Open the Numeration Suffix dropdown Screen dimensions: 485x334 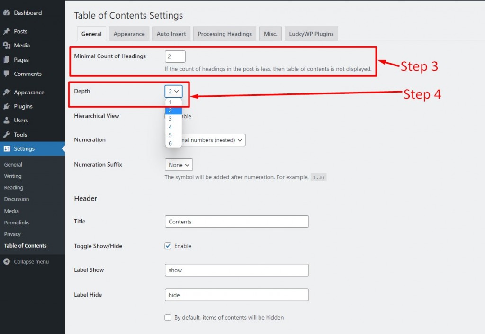179,165
